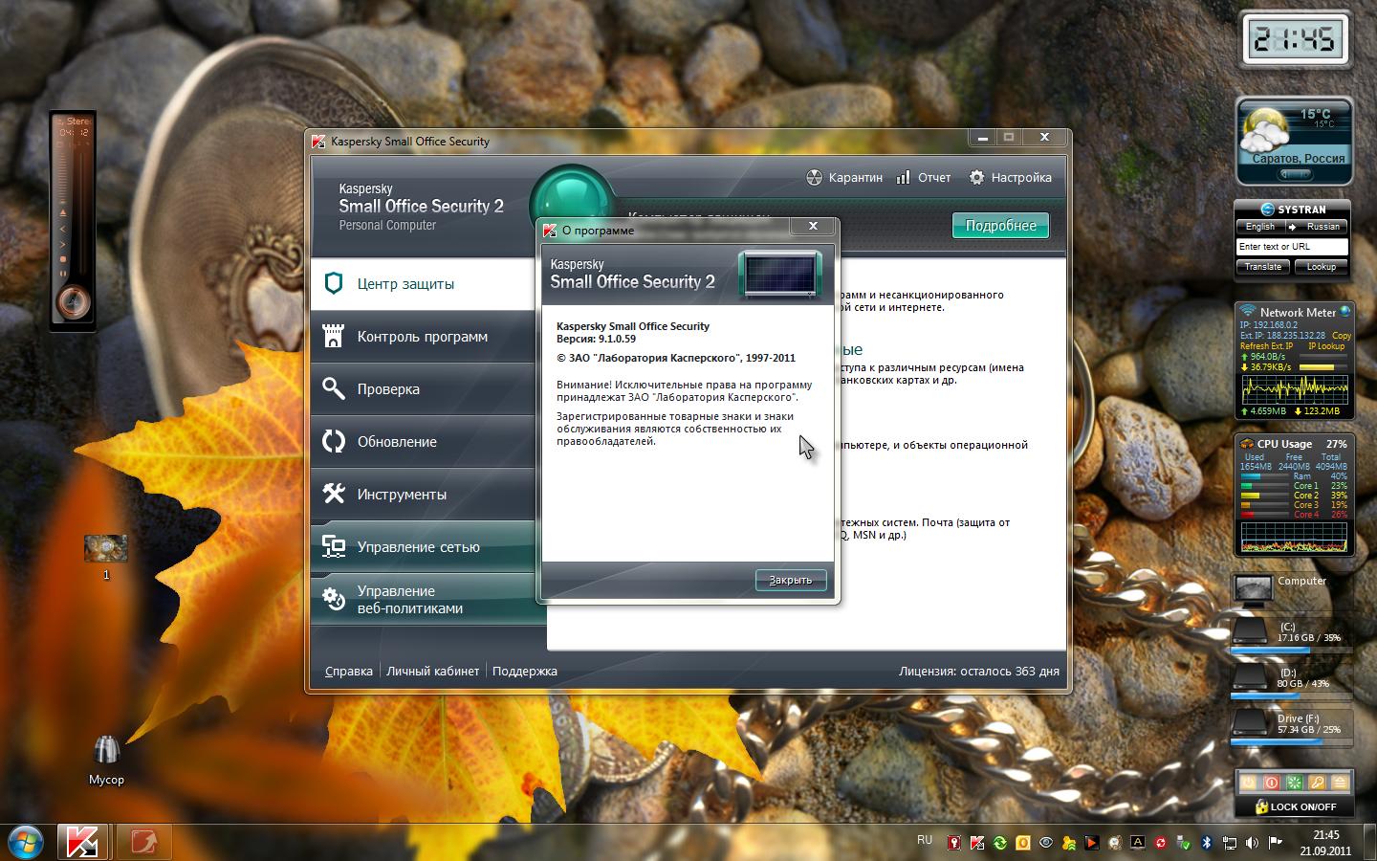Click the green restart icon in lock gadget
This screenshot has width=1377, height=861.
coord(1295,783)
